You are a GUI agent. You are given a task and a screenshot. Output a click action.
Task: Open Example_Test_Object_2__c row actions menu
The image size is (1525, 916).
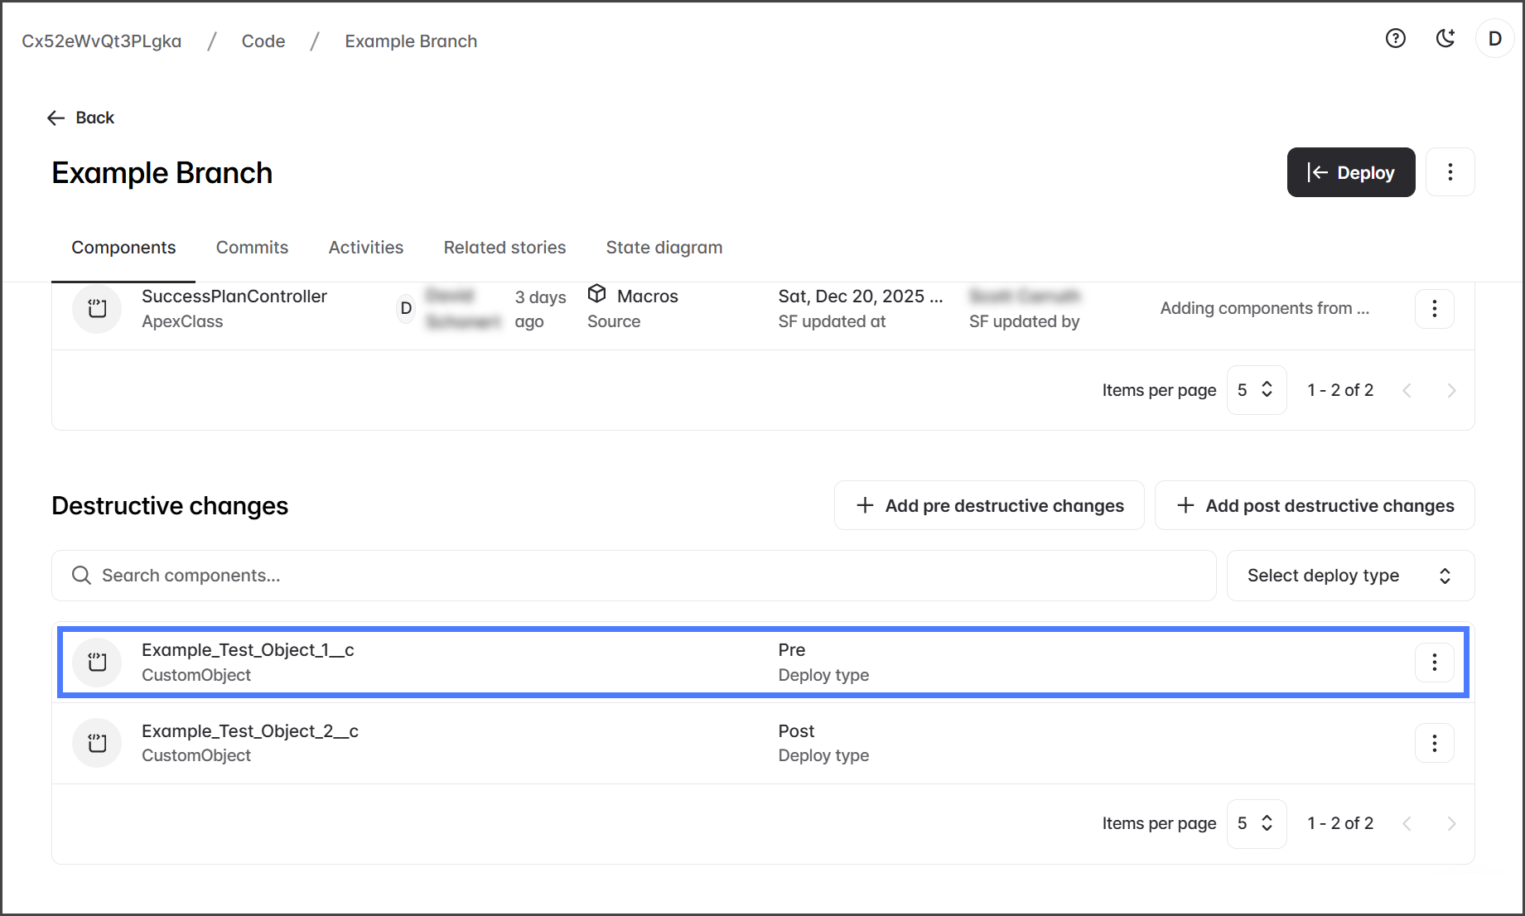pyautogui.click(x=1434, y=743)
